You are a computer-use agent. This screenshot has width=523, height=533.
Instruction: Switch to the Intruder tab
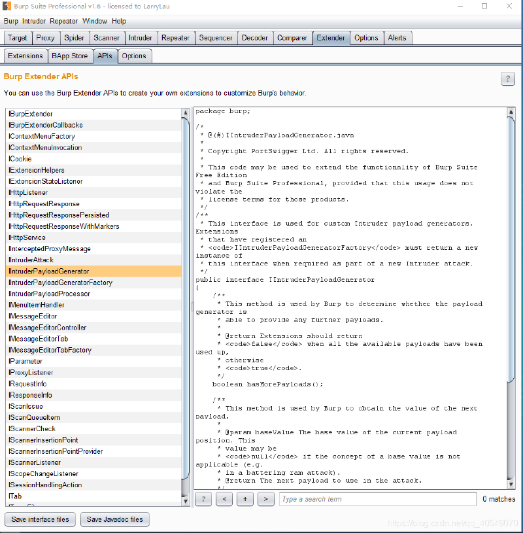click(141, 38)
